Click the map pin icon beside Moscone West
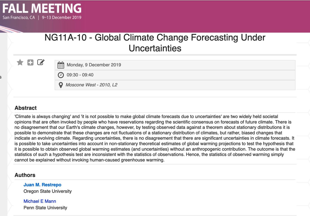 pyautogui.click(x=61, y=85)
